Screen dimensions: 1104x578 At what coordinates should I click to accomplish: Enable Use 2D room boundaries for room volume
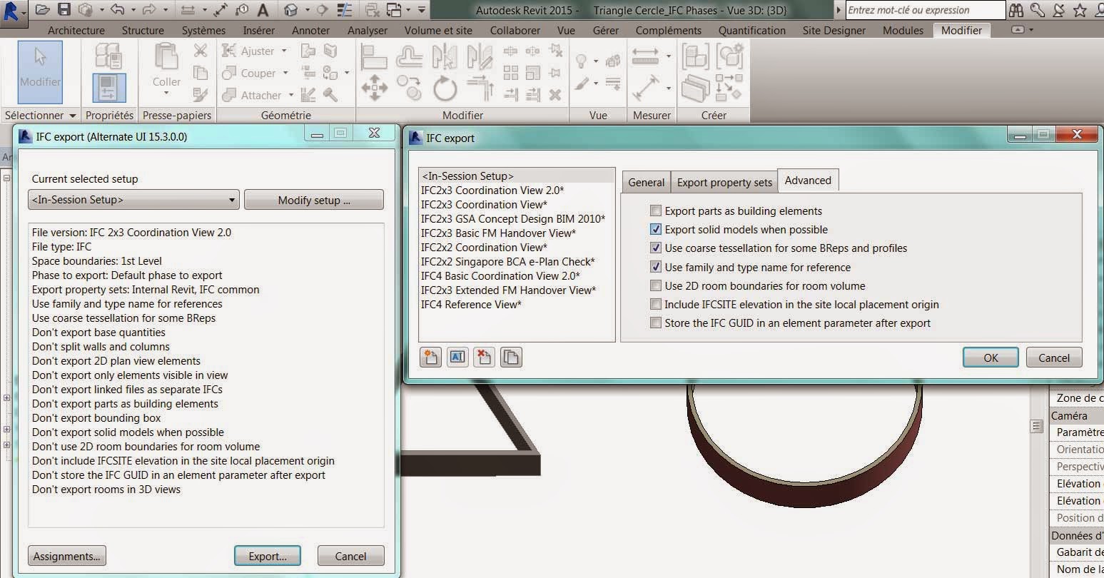(656, 285)
